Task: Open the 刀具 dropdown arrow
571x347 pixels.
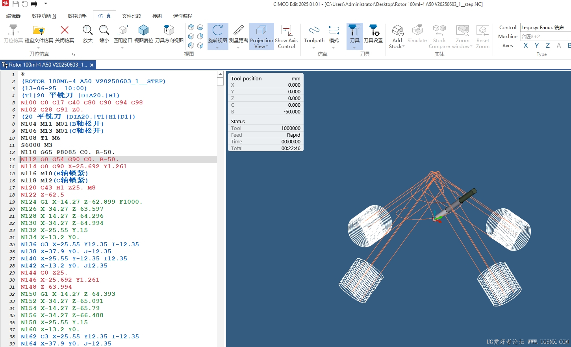Action: click(x=354, y=48)
